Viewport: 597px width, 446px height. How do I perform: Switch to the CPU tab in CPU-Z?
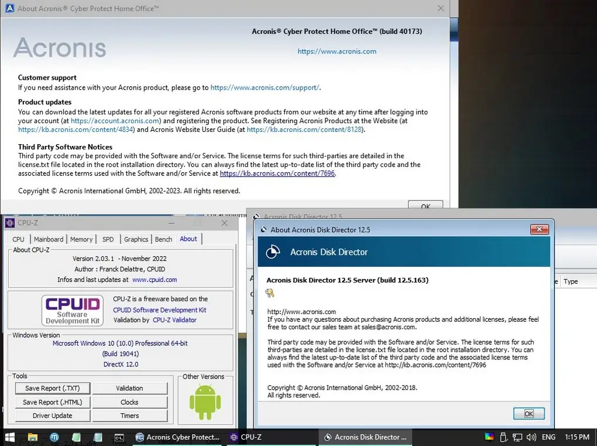(18, 239)
